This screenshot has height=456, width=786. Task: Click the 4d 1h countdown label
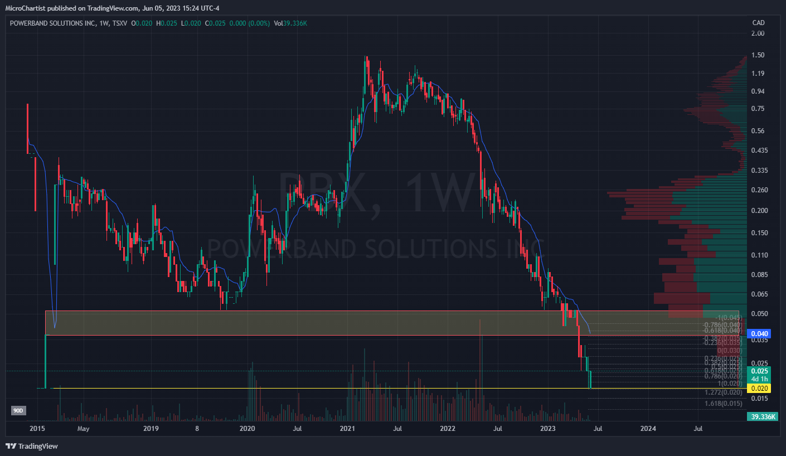tap(760, 379)
